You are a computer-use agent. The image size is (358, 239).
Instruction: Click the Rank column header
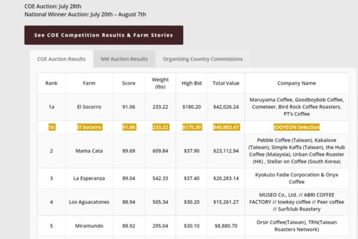coord(51,83)
